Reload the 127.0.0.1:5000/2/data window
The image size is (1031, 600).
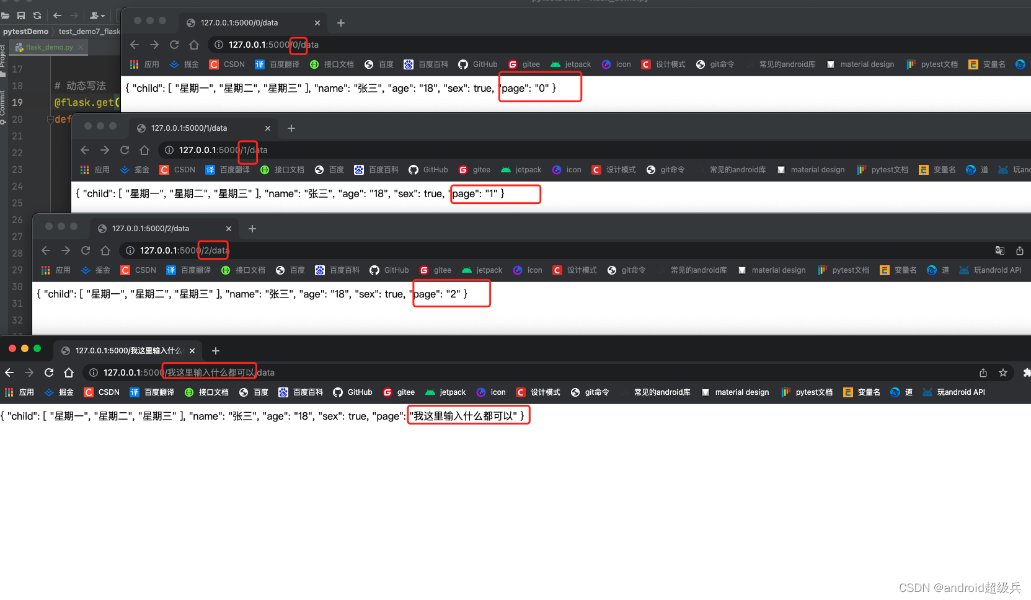tap(86, 250)
